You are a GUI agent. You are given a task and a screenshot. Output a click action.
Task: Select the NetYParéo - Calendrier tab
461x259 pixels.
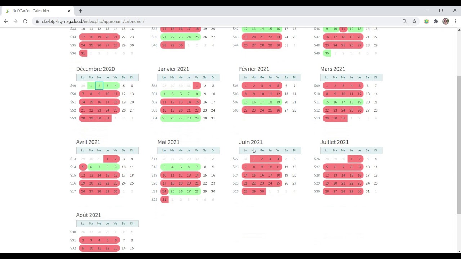tap(38, 11)
